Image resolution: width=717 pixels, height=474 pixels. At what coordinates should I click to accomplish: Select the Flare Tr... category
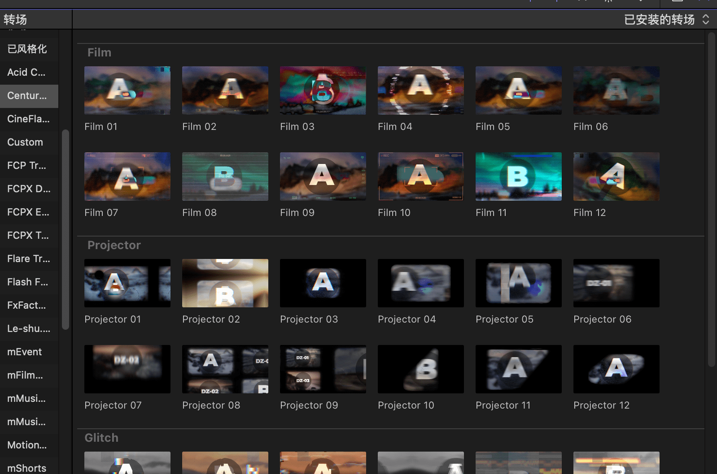[29, 259]
